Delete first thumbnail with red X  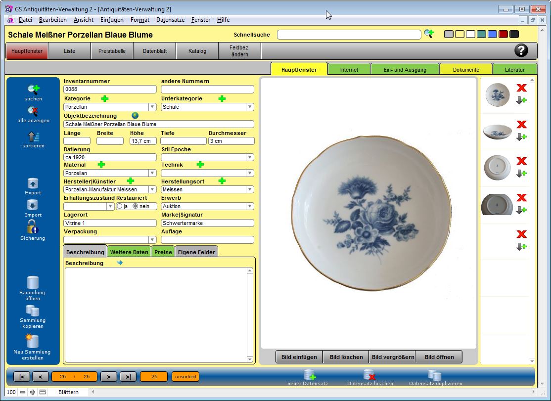tap(521, 88)
